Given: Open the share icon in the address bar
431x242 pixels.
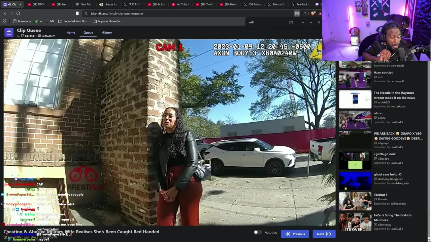Looking at the screenshot, I should pyautogui.click(x=304, y=13).
